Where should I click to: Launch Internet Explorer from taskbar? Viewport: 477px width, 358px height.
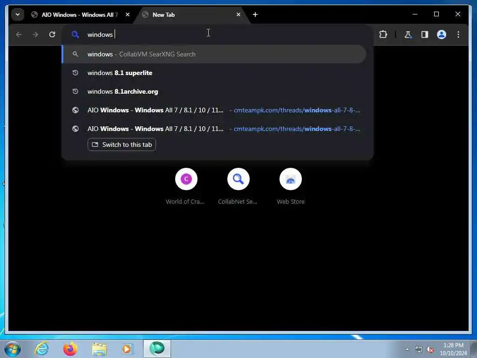click(41, 349)
